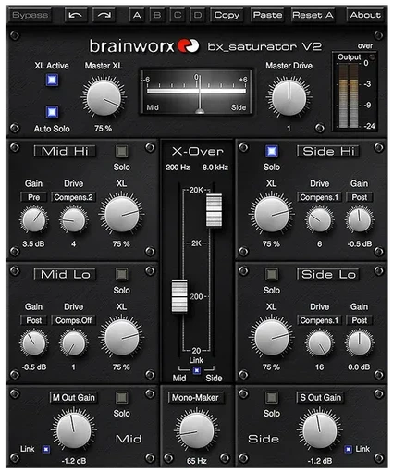
Task: Click the Side Hi Drive knob
Action: (319, 220)
